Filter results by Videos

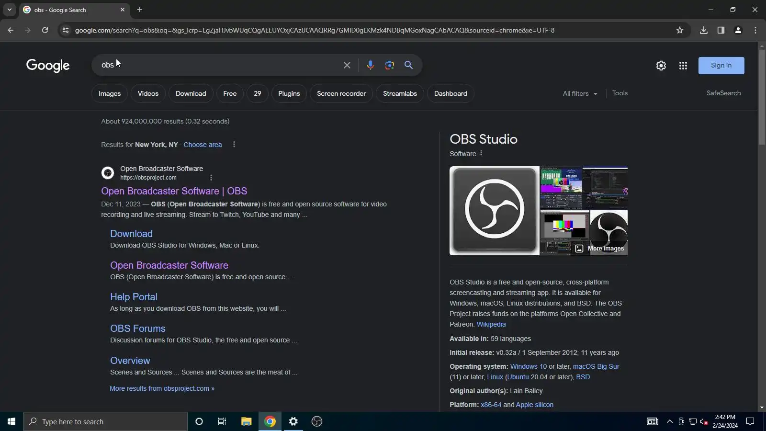[148, 93]
